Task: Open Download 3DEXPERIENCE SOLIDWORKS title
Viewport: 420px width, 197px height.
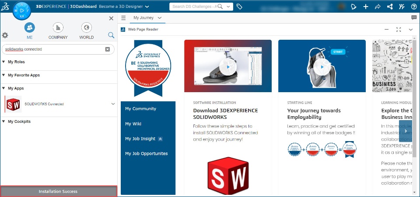Action: tap(226, 114)
